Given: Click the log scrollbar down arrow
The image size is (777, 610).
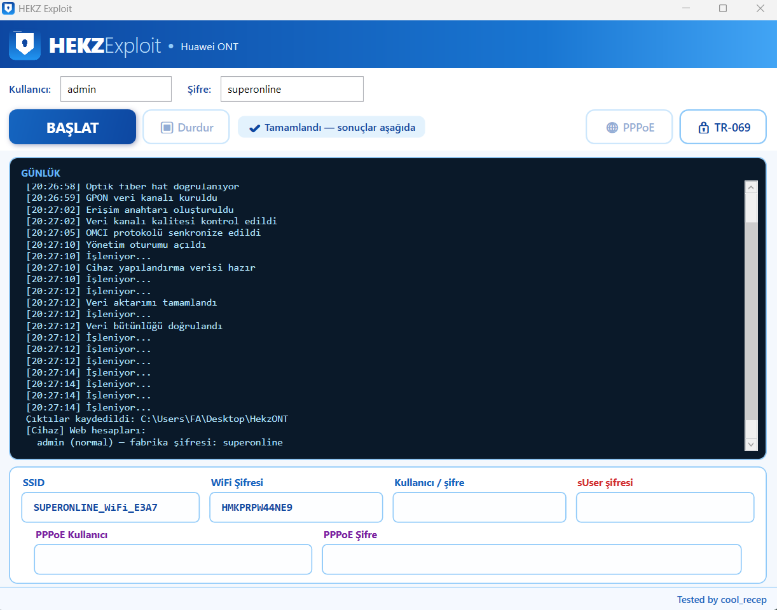Looking at the screenshot, I should pyautogui.click(x=751, y=444).
